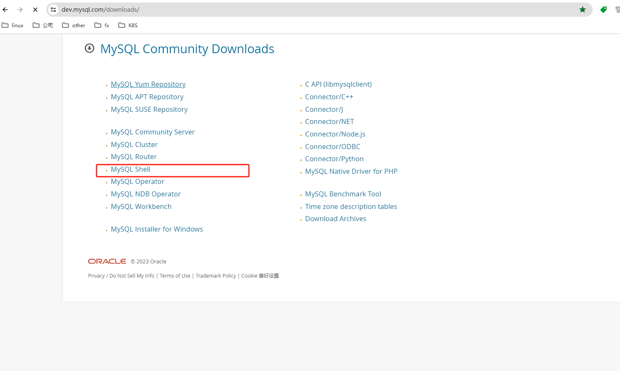Click the stop loading X icon
This screenshot has width=620, height=371.
(35, 9)
